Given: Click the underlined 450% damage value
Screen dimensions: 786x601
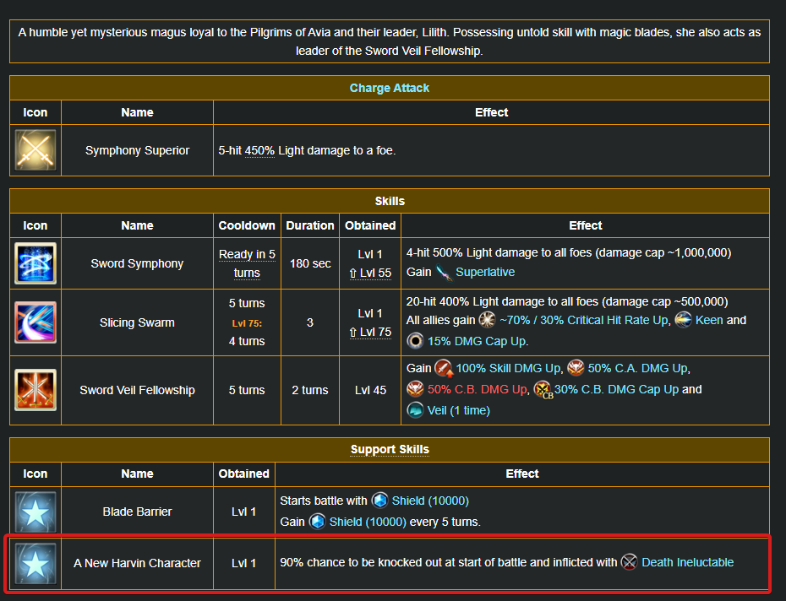Looking at the screenshot, I should pyautogui.click(x=259, y=150).
